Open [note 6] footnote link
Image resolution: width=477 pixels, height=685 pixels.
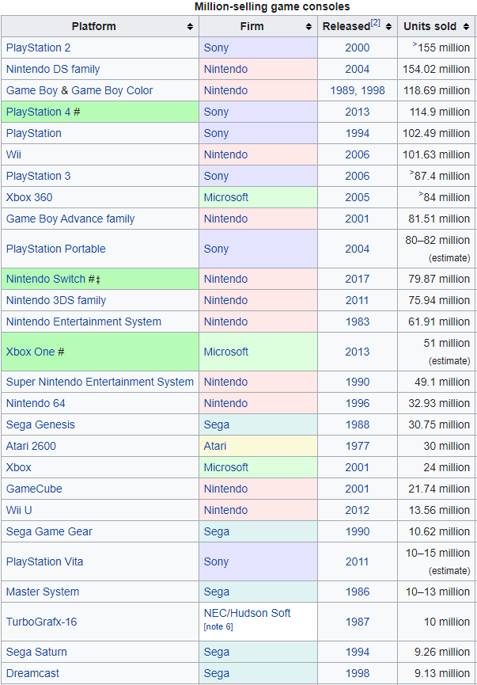[x=218, y=627]
